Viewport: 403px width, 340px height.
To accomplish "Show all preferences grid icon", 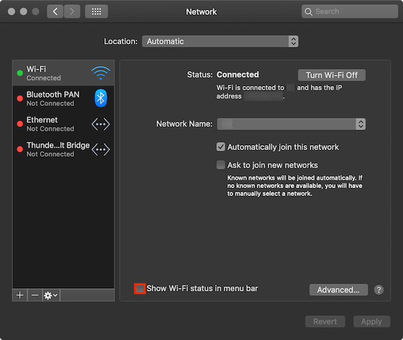I will pyautogui.click(x=96, y=12).
